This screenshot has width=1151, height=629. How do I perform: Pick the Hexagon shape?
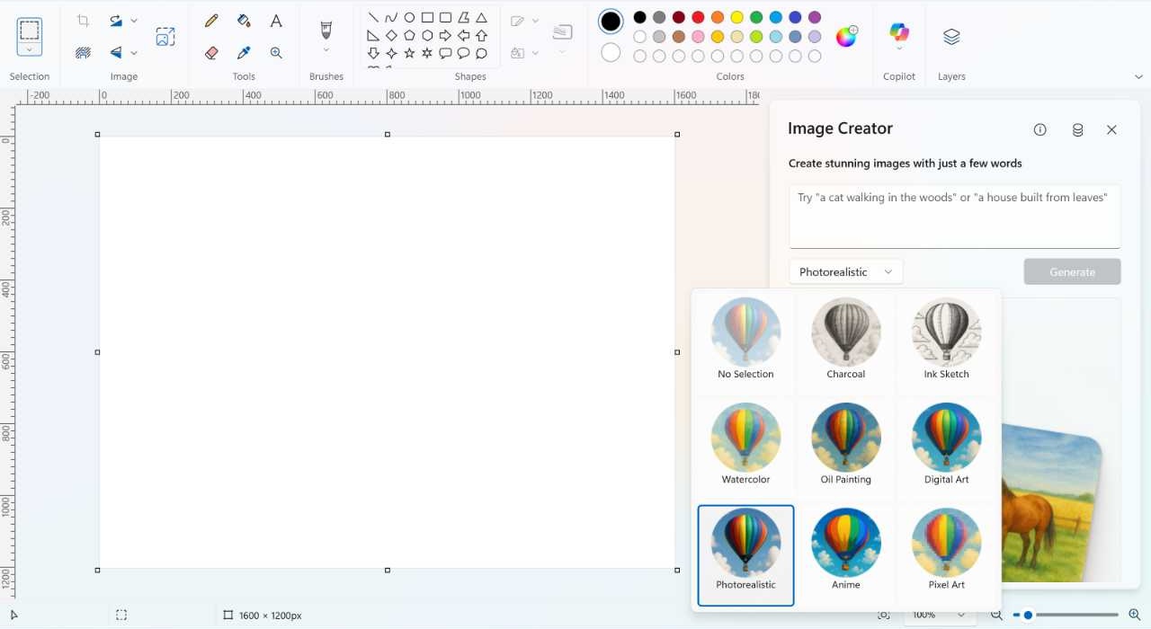427,35
